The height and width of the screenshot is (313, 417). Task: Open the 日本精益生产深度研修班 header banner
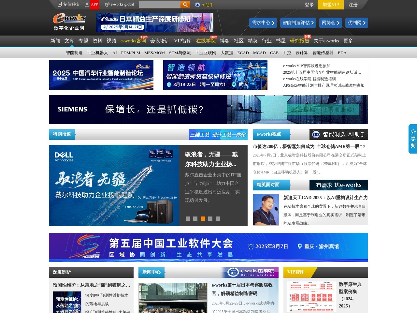click(155, 22)
